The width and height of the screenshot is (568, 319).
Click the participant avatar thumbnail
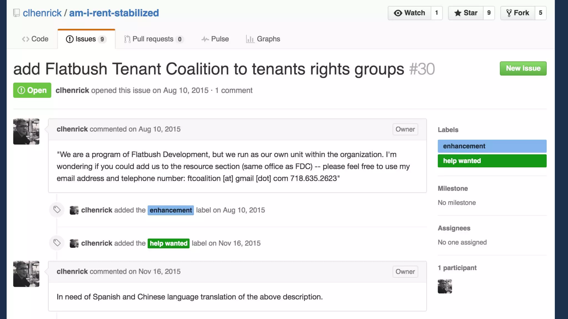pos(445,286)
